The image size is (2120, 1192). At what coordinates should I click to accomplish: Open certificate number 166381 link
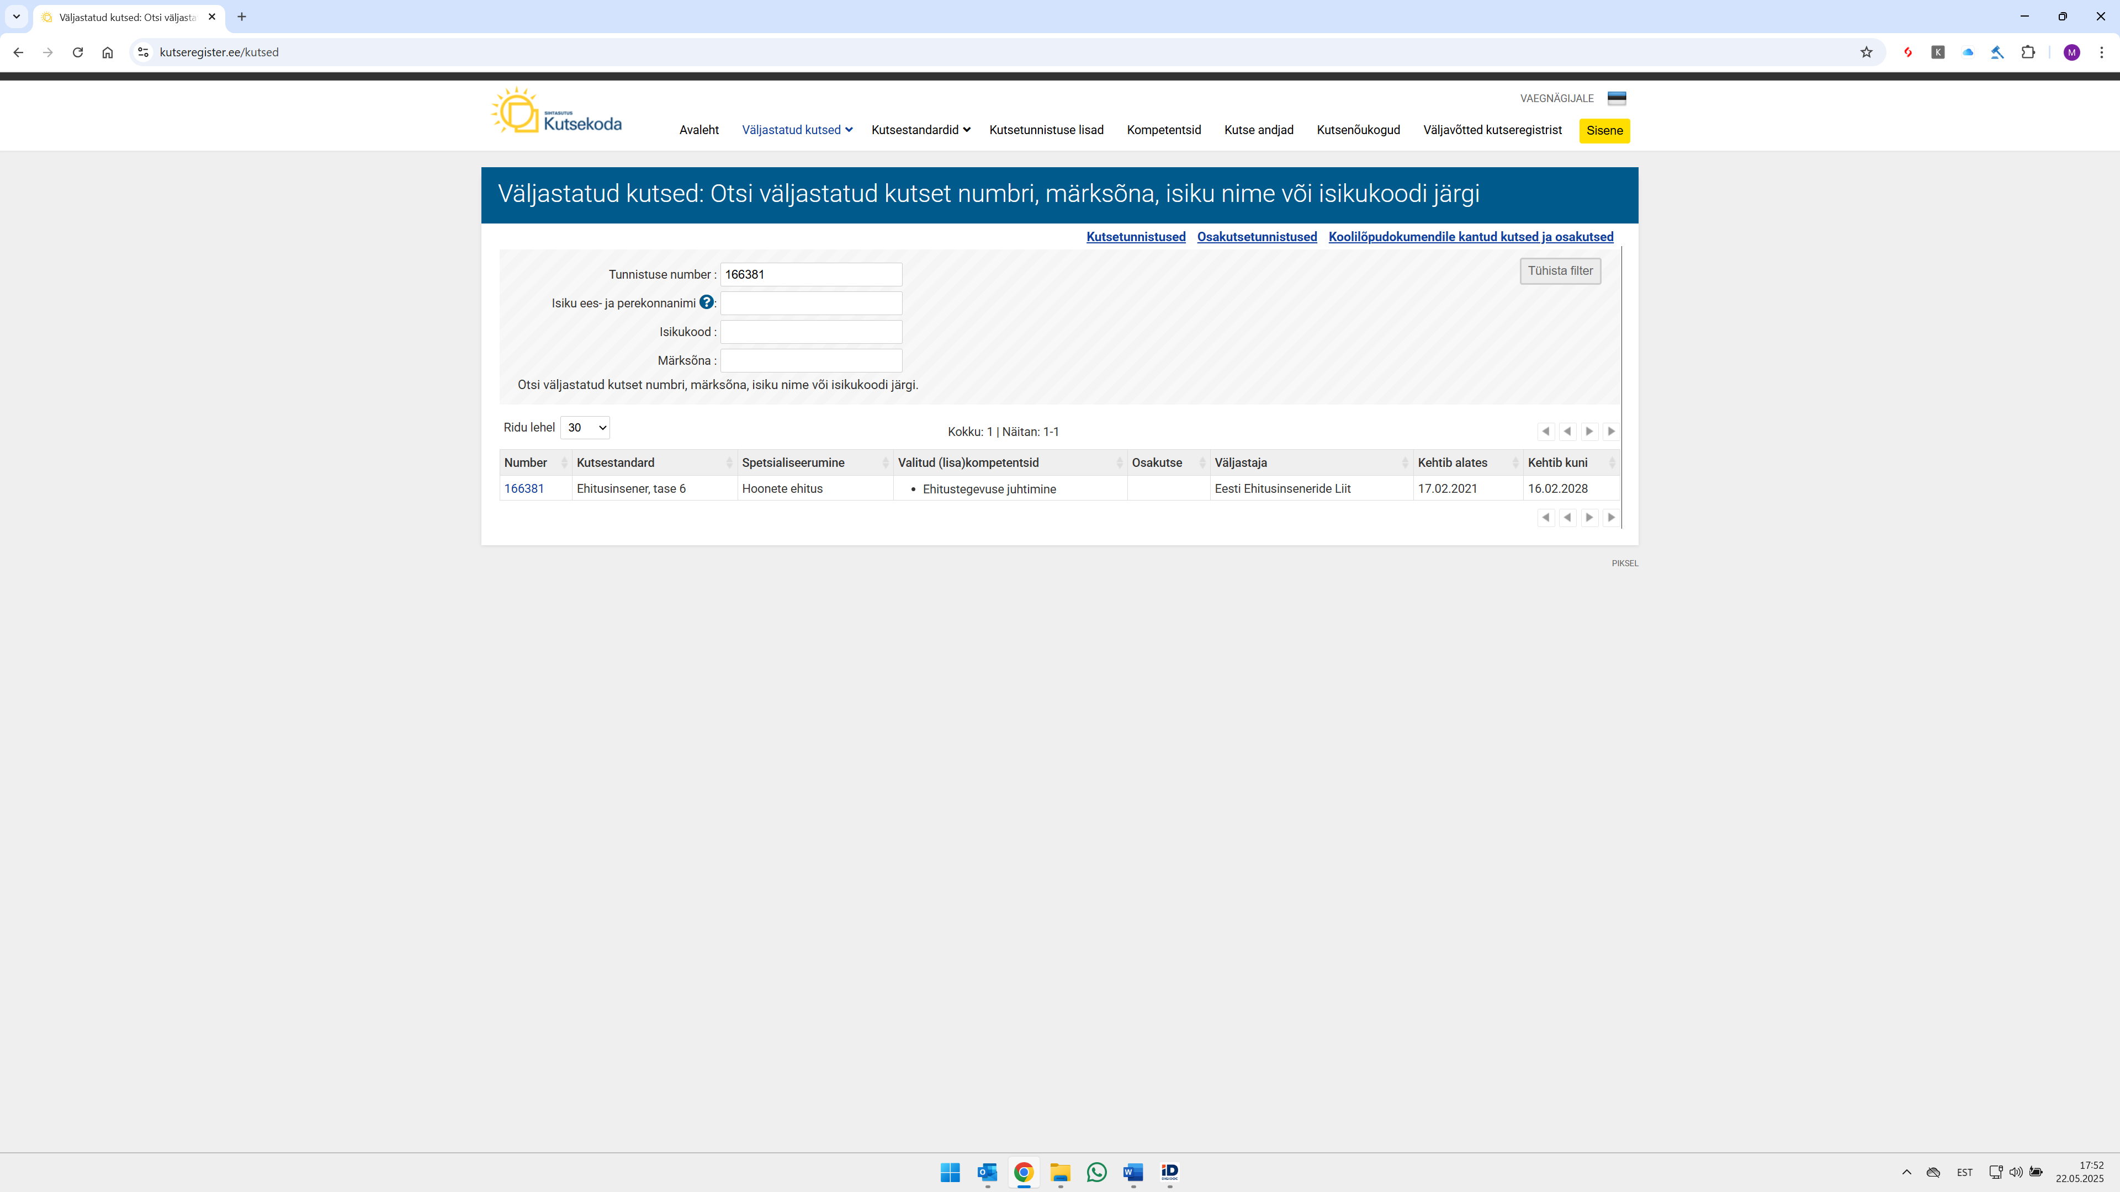[x=523, y=488]
